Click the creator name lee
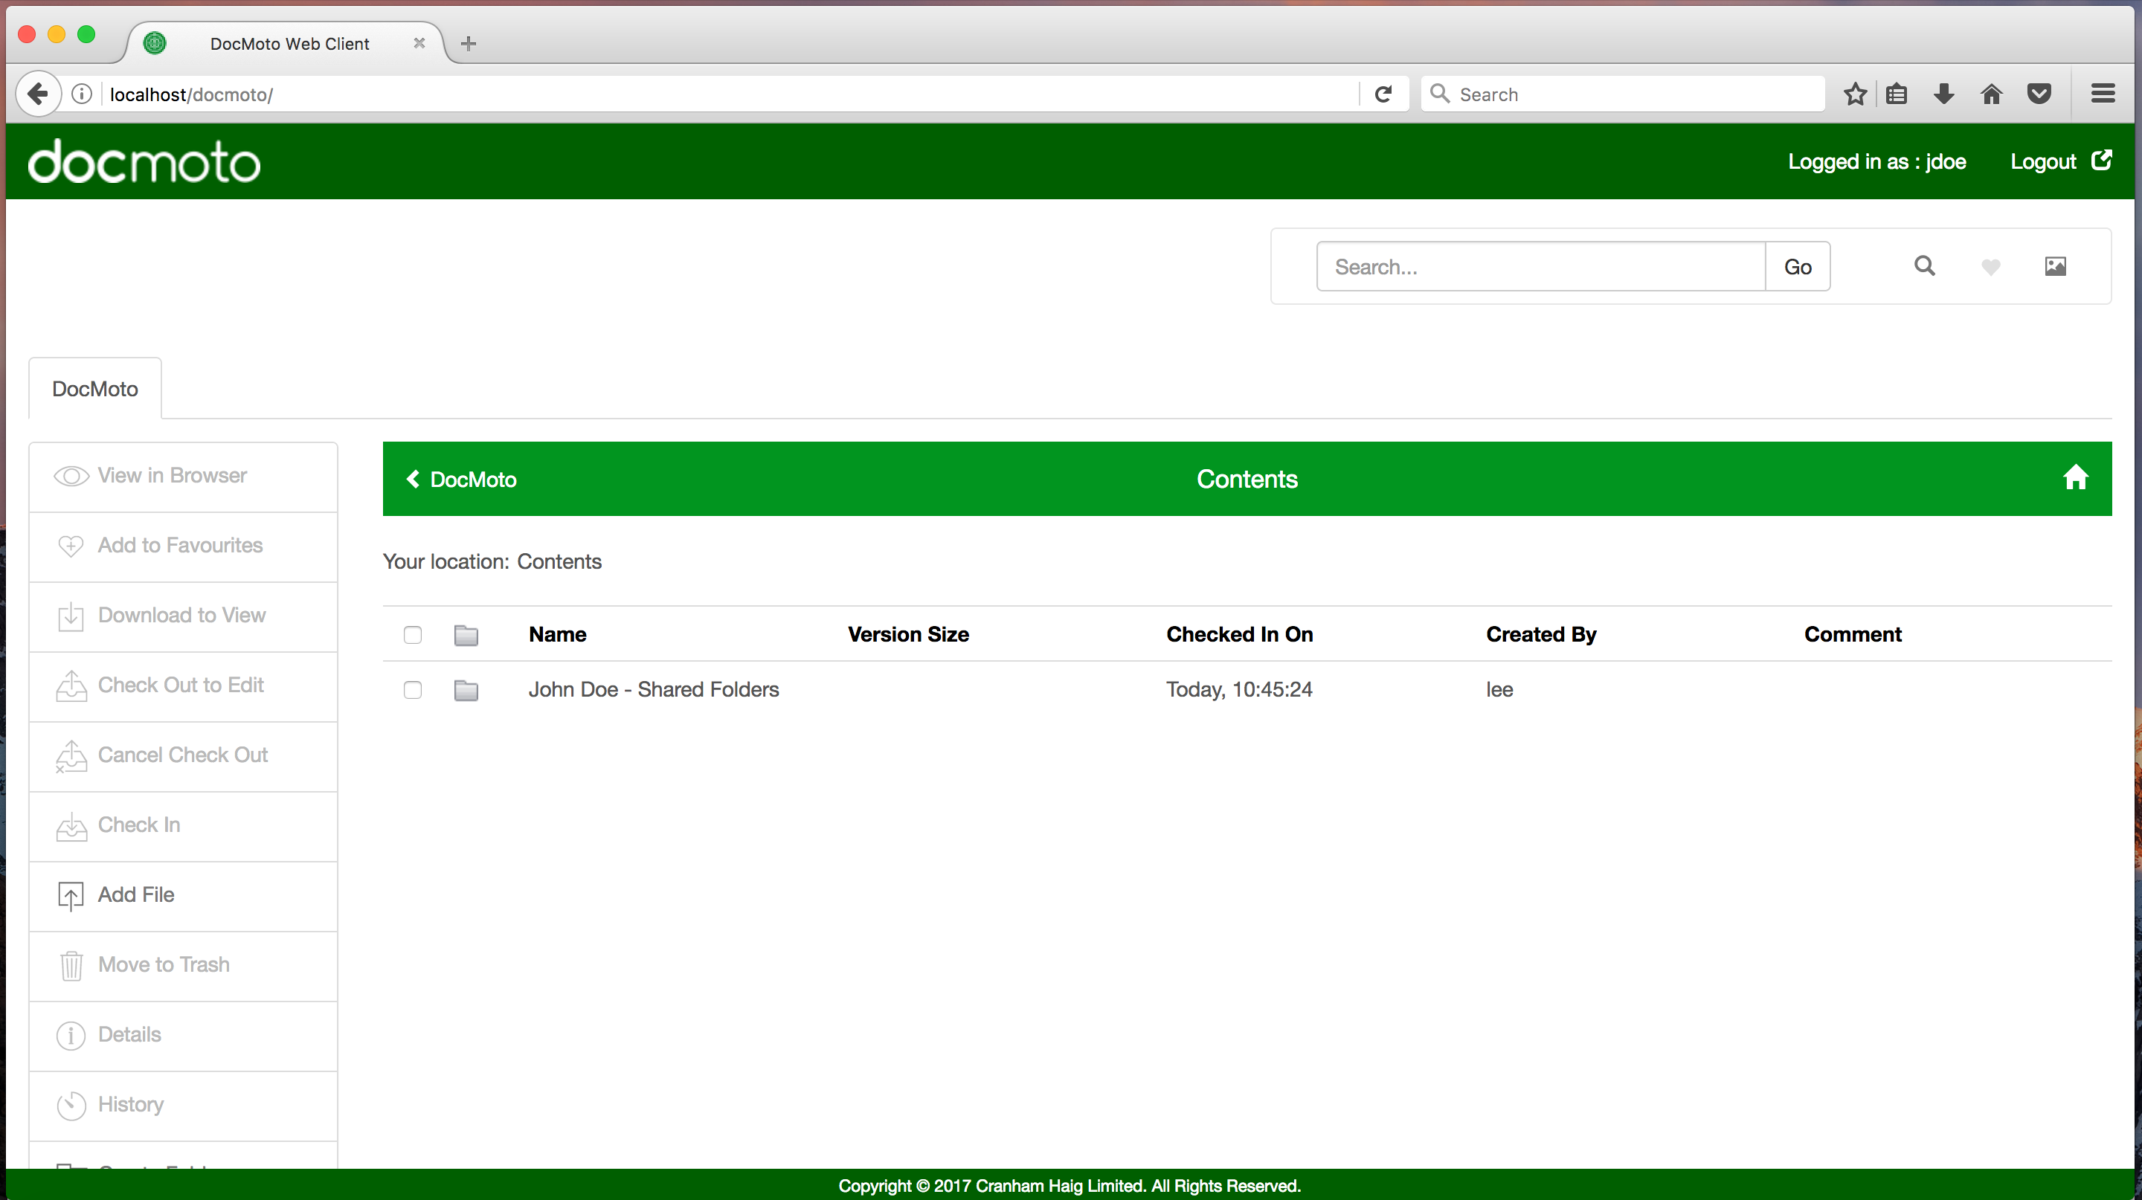 click(x=1499, y=690)
